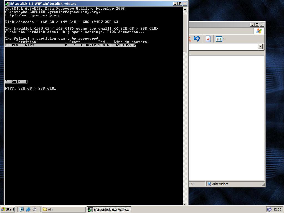Click the Show Desktop quick launch icon
Screen dimensions: 284x213
tap(22, 209)
